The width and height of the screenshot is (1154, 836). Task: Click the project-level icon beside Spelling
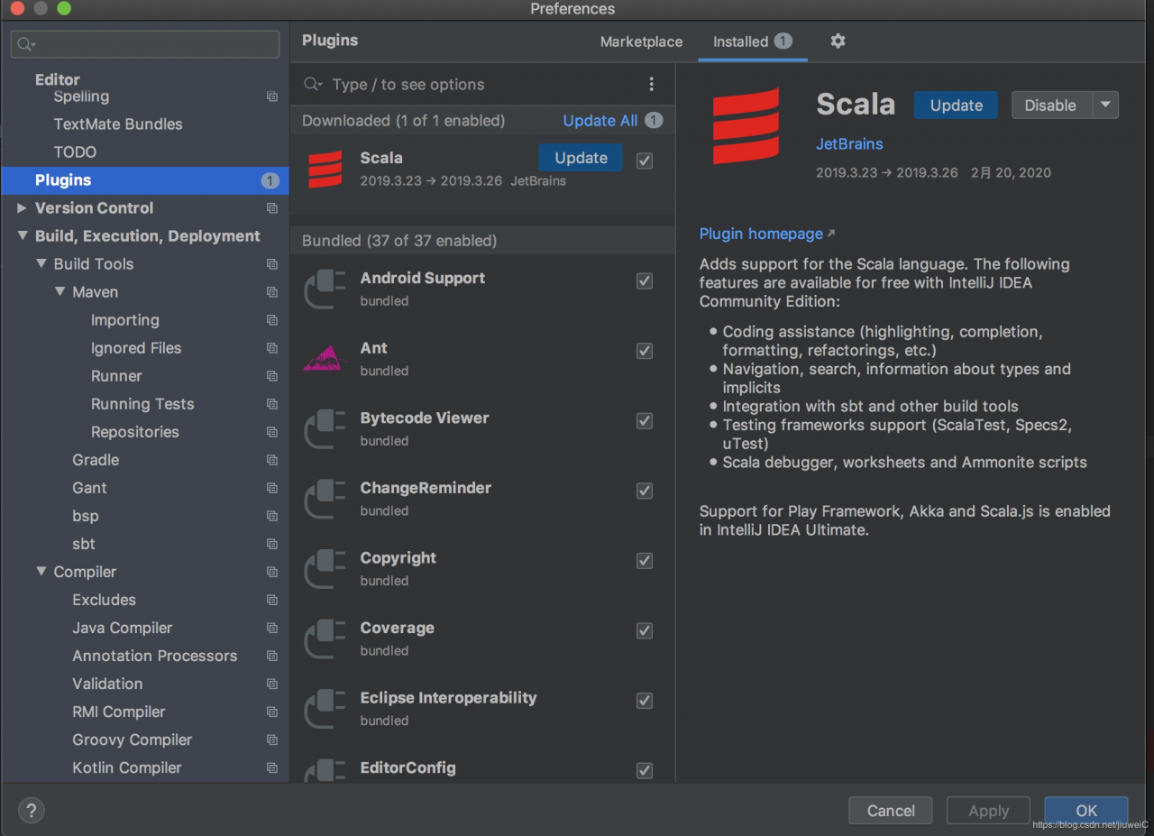(x=272, y=96)
